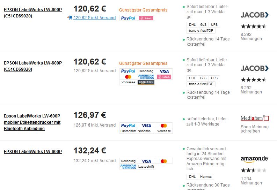
Task: Click the 126,97 € price of Mediaform offer
Action: click(90, 115)
